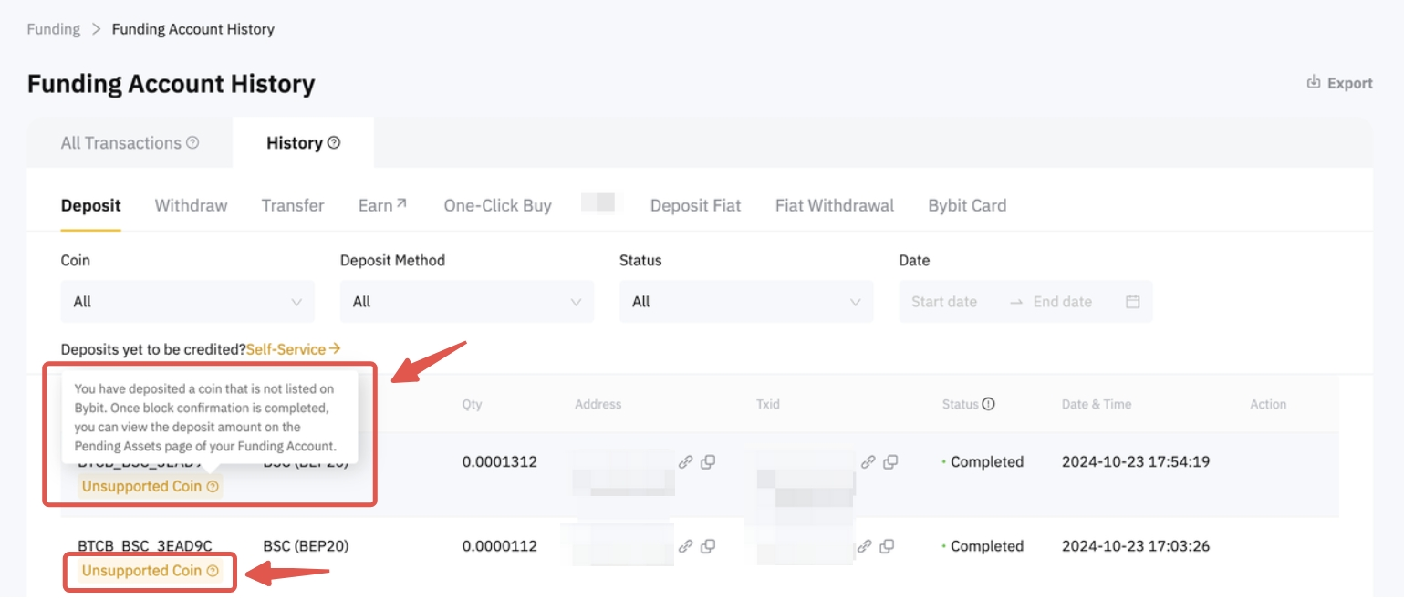The width and height of the screenshot is (1404, 600).
Task: Expand the Coin filter dropdown
Action: click(187, 302)
